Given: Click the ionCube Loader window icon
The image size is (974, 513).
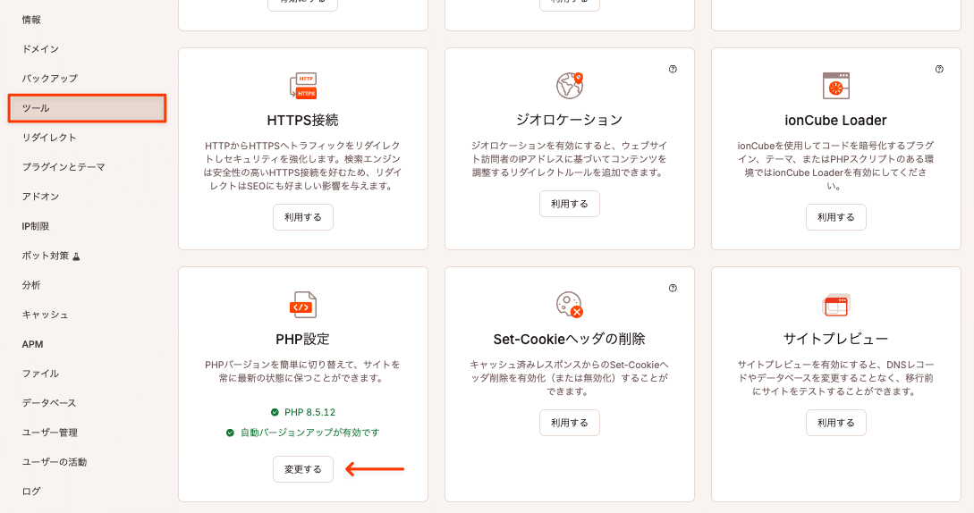Looking at the screenshot, I should [836, 86].
